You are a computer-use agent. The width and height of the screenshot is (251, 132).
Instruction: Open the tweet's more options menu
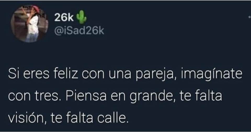[x=249, y=17]
